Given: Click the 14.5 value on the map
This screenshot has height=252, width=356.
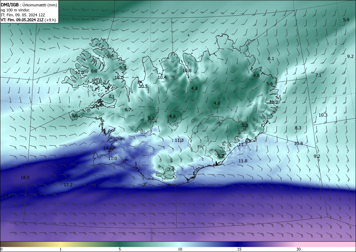Looking at the screenshot, I should tap(8, 196).
